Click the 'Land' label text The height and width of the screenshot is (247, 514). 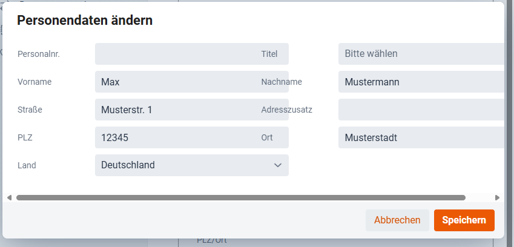pos(27,165)
